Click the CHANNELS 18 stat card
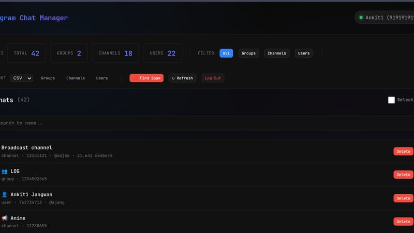414x233 pixels. pos(115,53)
